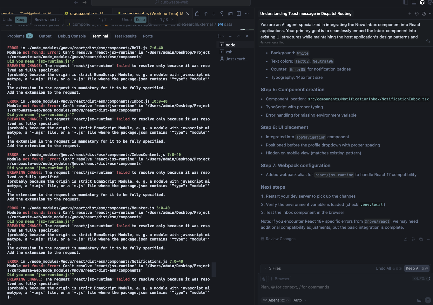Screen dimensions: 433x305
Task: Open the chat pane more options ellipsis
Action: pos(431,14)
